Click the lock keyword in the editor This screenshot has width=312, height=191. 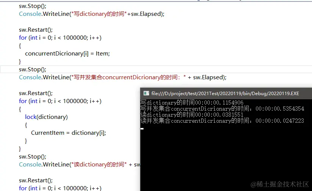point(31,117)
